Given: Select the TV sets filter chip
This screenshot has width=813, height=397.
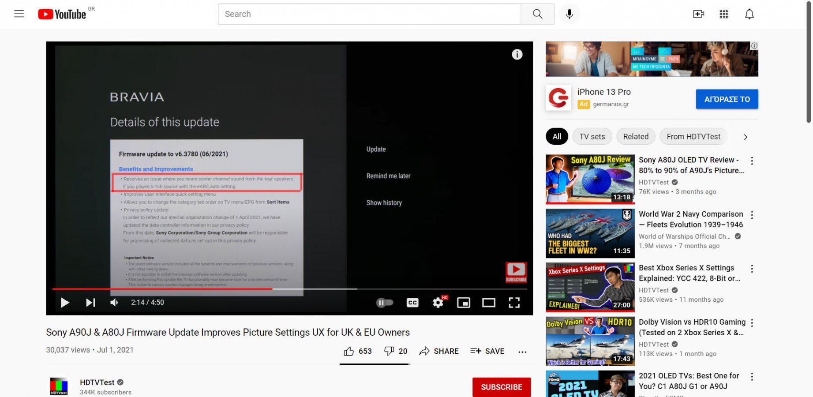Looking at the screenshot, I should [592, 137].
